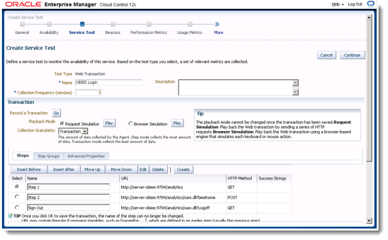Open the Help dropdown menu
The height and width of the screenshot is (240, 388).
[x=338, y=4]
